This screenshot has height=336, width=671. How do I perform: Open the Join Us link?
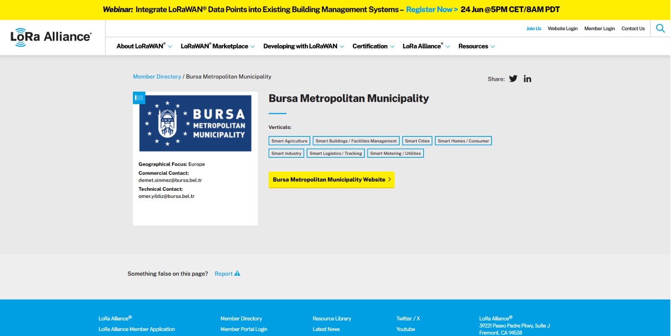pyautogui.click(x=533, y=28)
